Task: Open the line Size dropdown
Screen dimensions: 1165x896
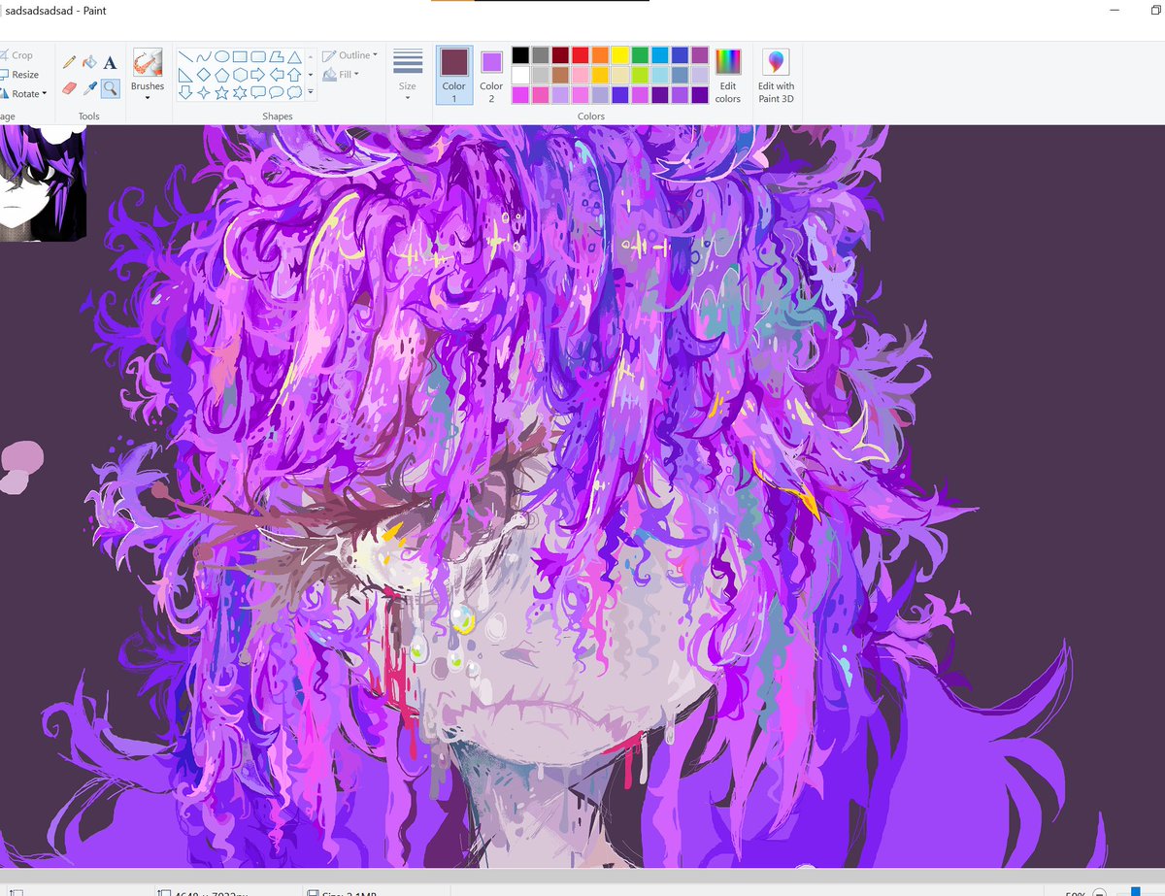Action: click(408, 76)
